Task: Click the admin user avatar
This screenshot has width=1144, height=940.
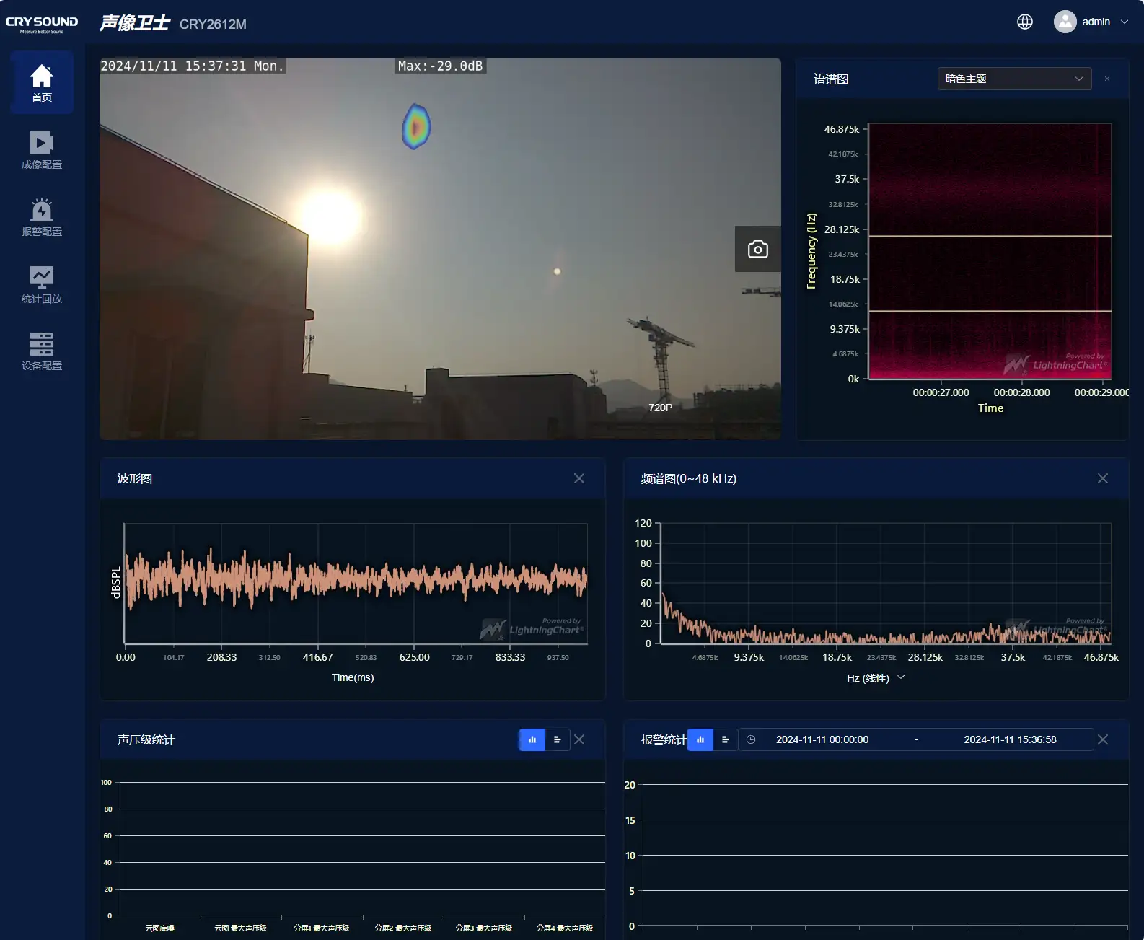Action: [1065, 22]
